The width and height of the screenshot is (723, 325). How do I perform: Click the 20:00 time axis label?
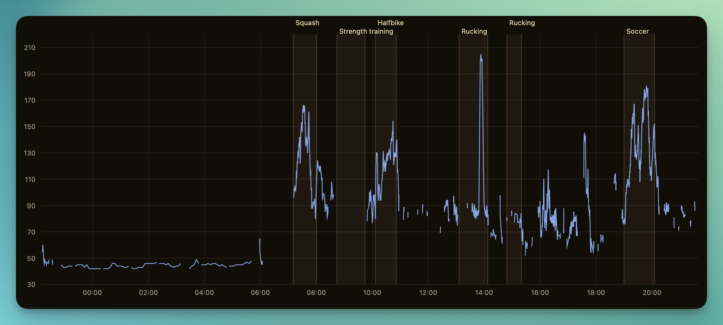tap(652, 292)
